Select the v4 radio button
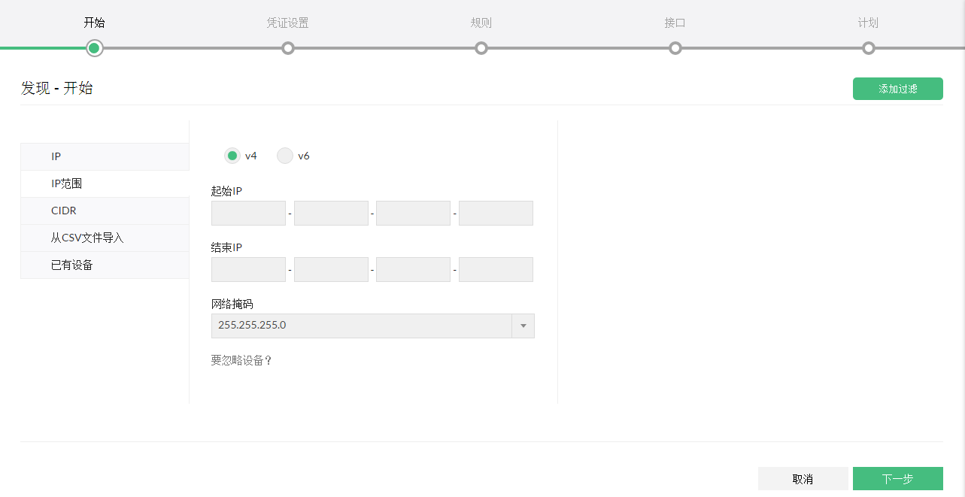 coord(232,156)
